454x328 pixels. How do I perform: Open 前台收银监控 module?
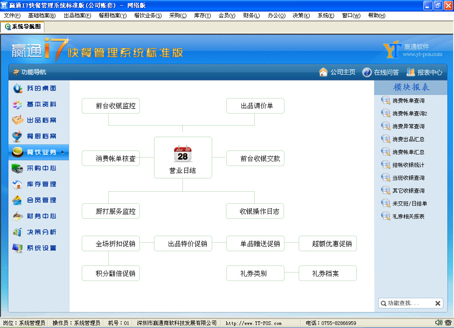coord(111,106)
